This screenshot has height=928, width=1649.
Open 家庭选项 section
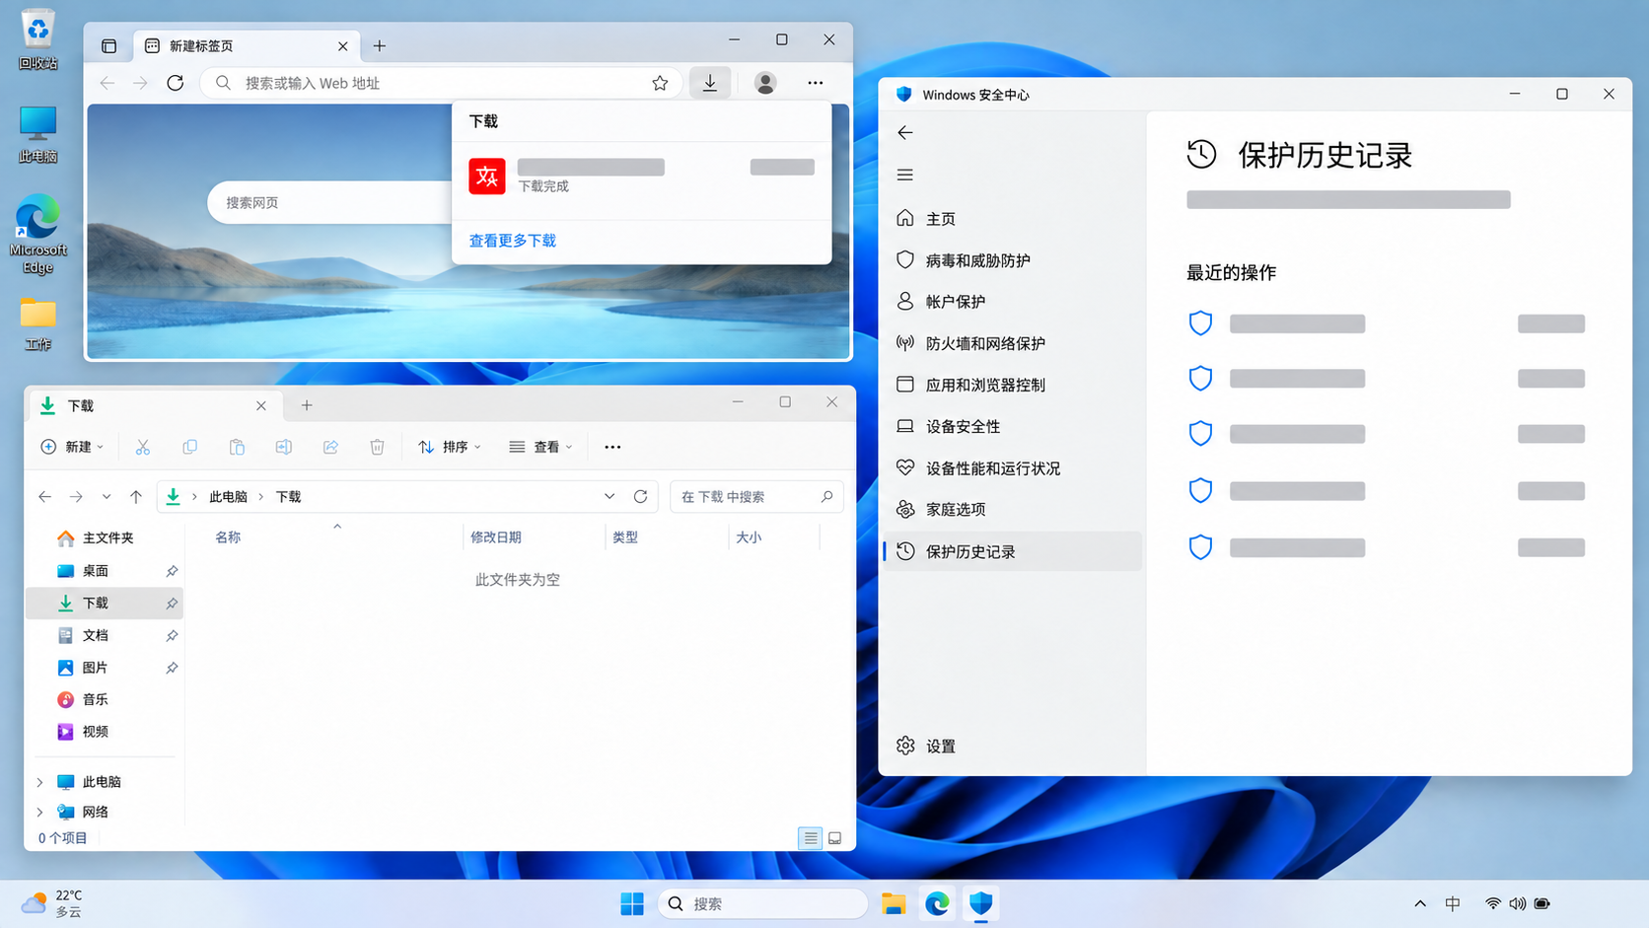coord(1013,509)
